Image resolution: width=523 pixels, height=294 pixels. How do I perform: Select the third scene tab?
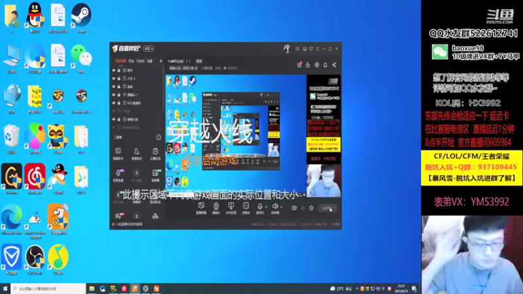[x=141, y=61]
